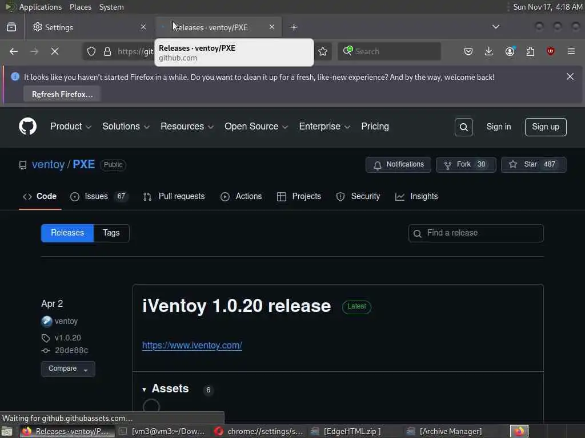Image resolution: width=585 pixels, height=438 pixels.
Task: Save page to Pocket
Action: (468, 51)
